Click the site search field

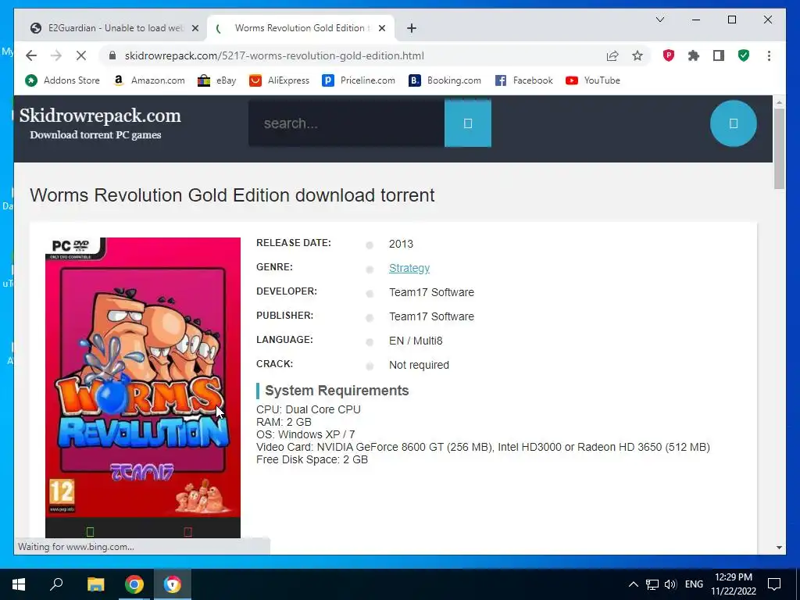tap(346, 123)
